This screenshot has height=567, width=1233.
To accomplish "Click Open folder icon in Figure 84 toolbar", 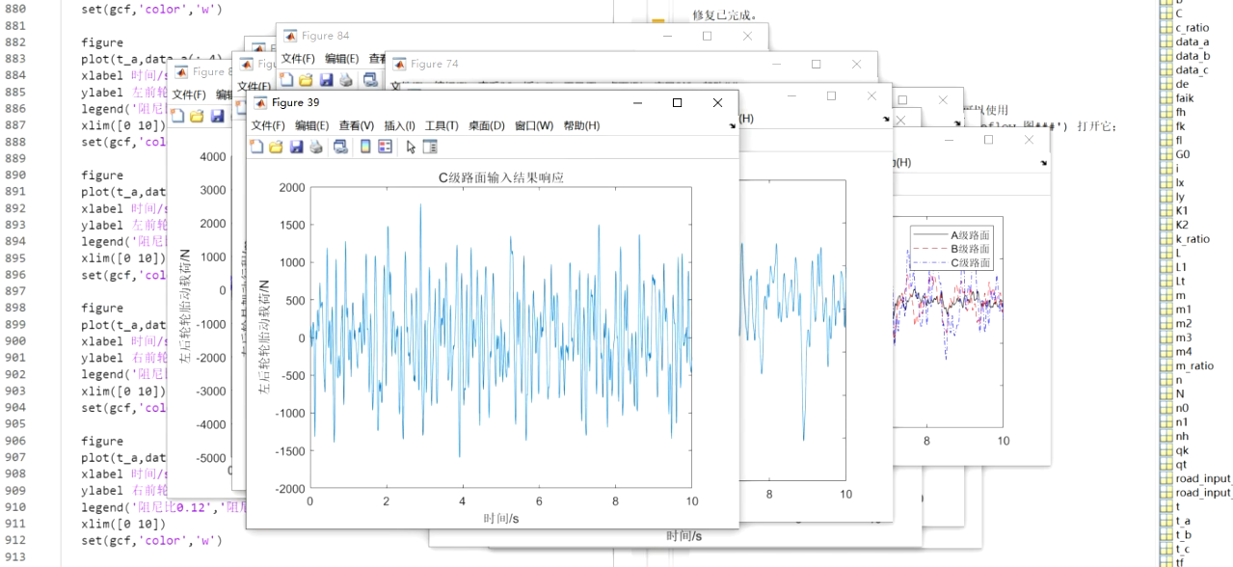I will (306, 79).
